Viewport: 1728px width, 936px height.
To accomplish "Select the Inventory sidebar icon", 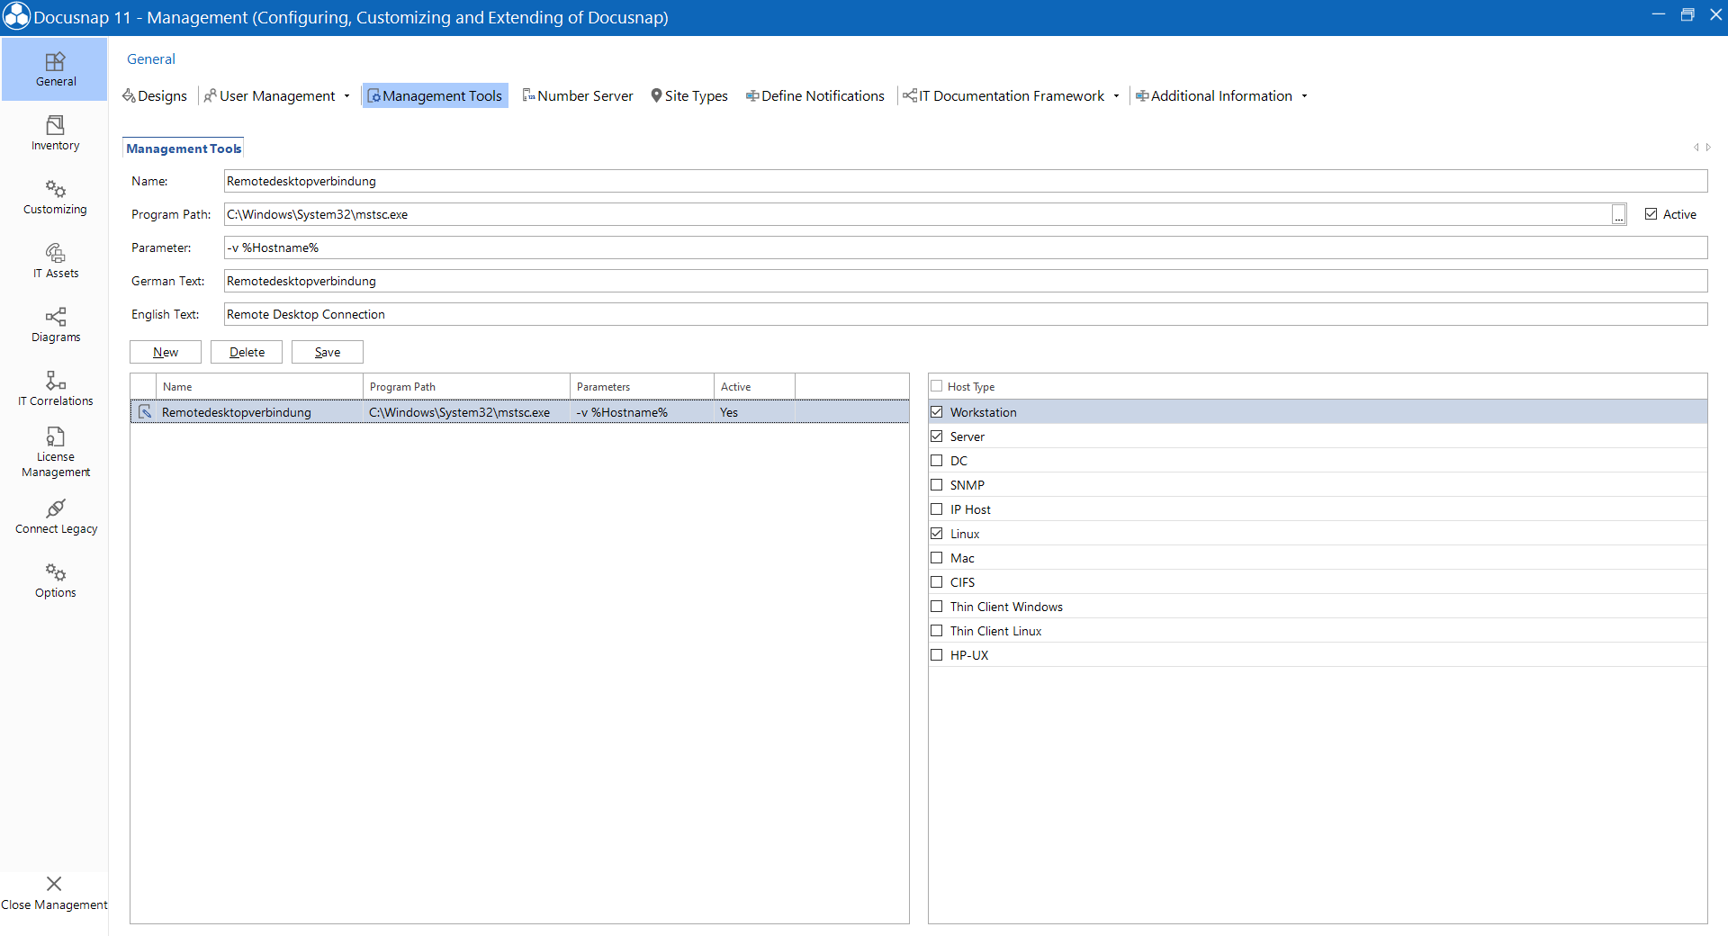I will (54, 133).
